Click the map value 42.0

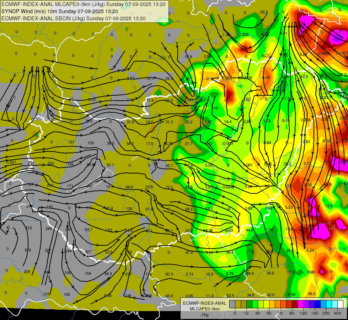click(271, 295)
